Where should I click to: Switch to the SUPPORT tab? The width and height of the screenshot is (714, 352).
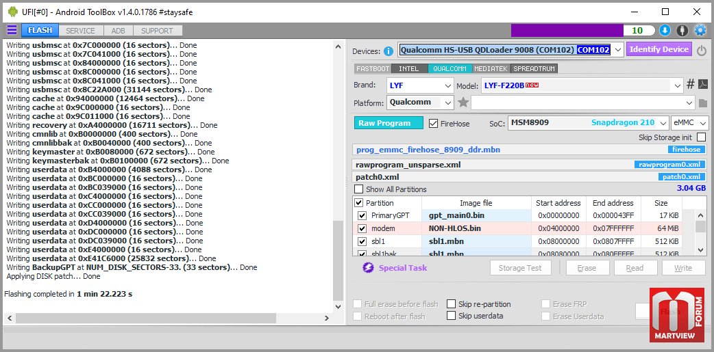click(157, 31)
